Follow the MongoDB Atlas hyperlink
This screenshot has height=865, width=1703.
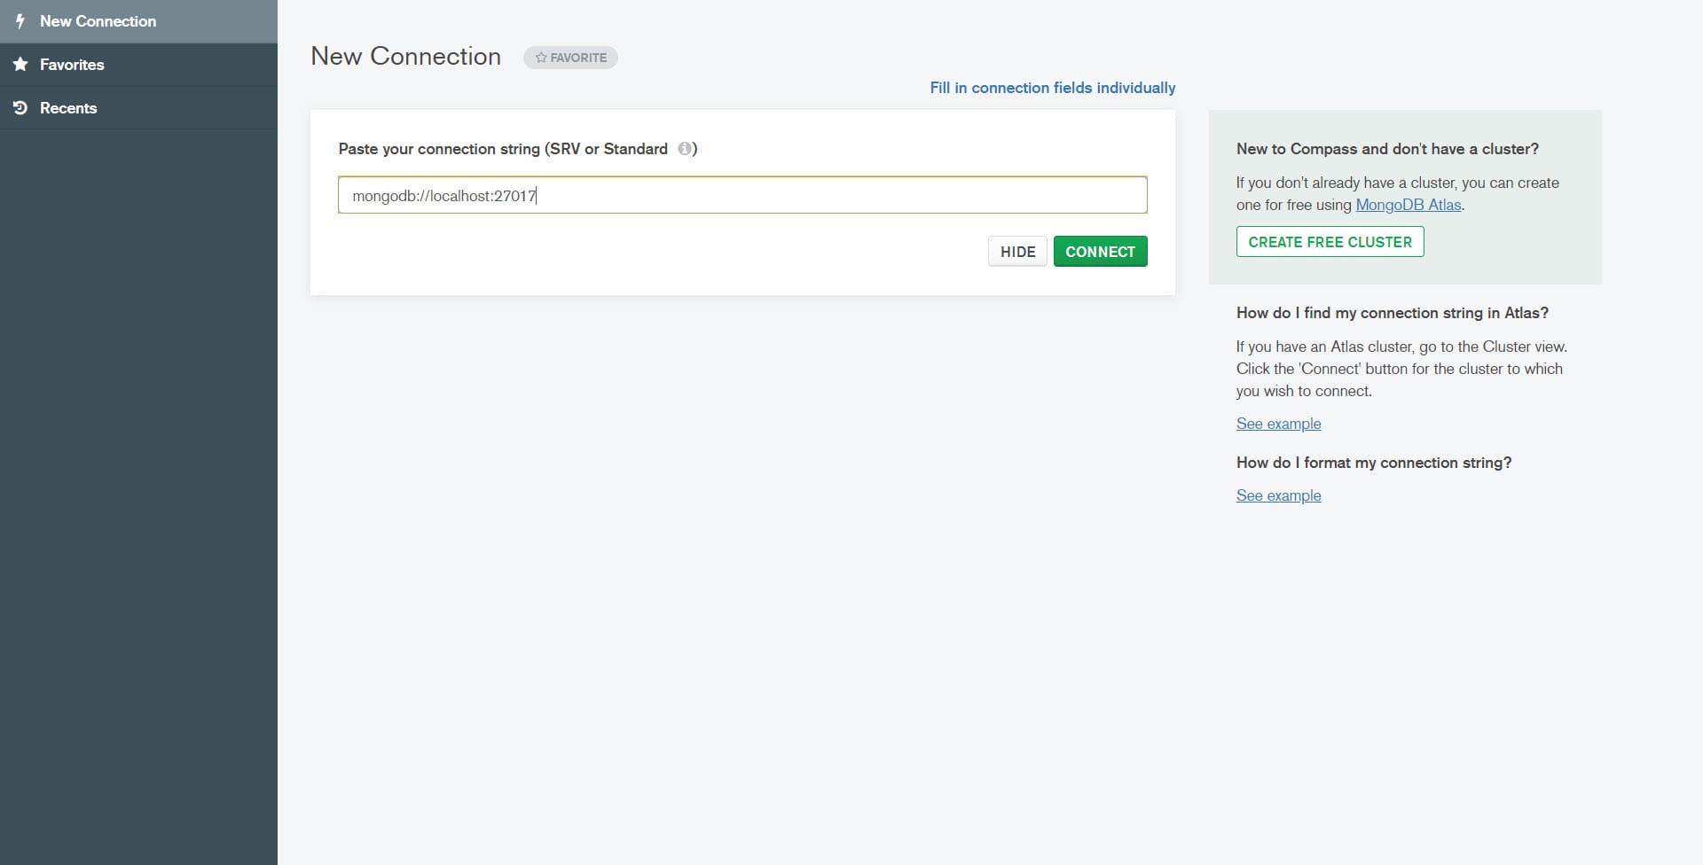tap(1409, 205)
